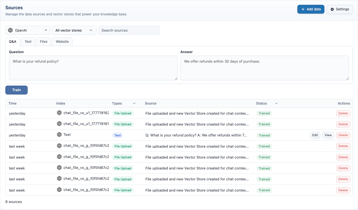Switch to the Files tab
The width and height of the screenshot is (358, 210).
[43, 41]
